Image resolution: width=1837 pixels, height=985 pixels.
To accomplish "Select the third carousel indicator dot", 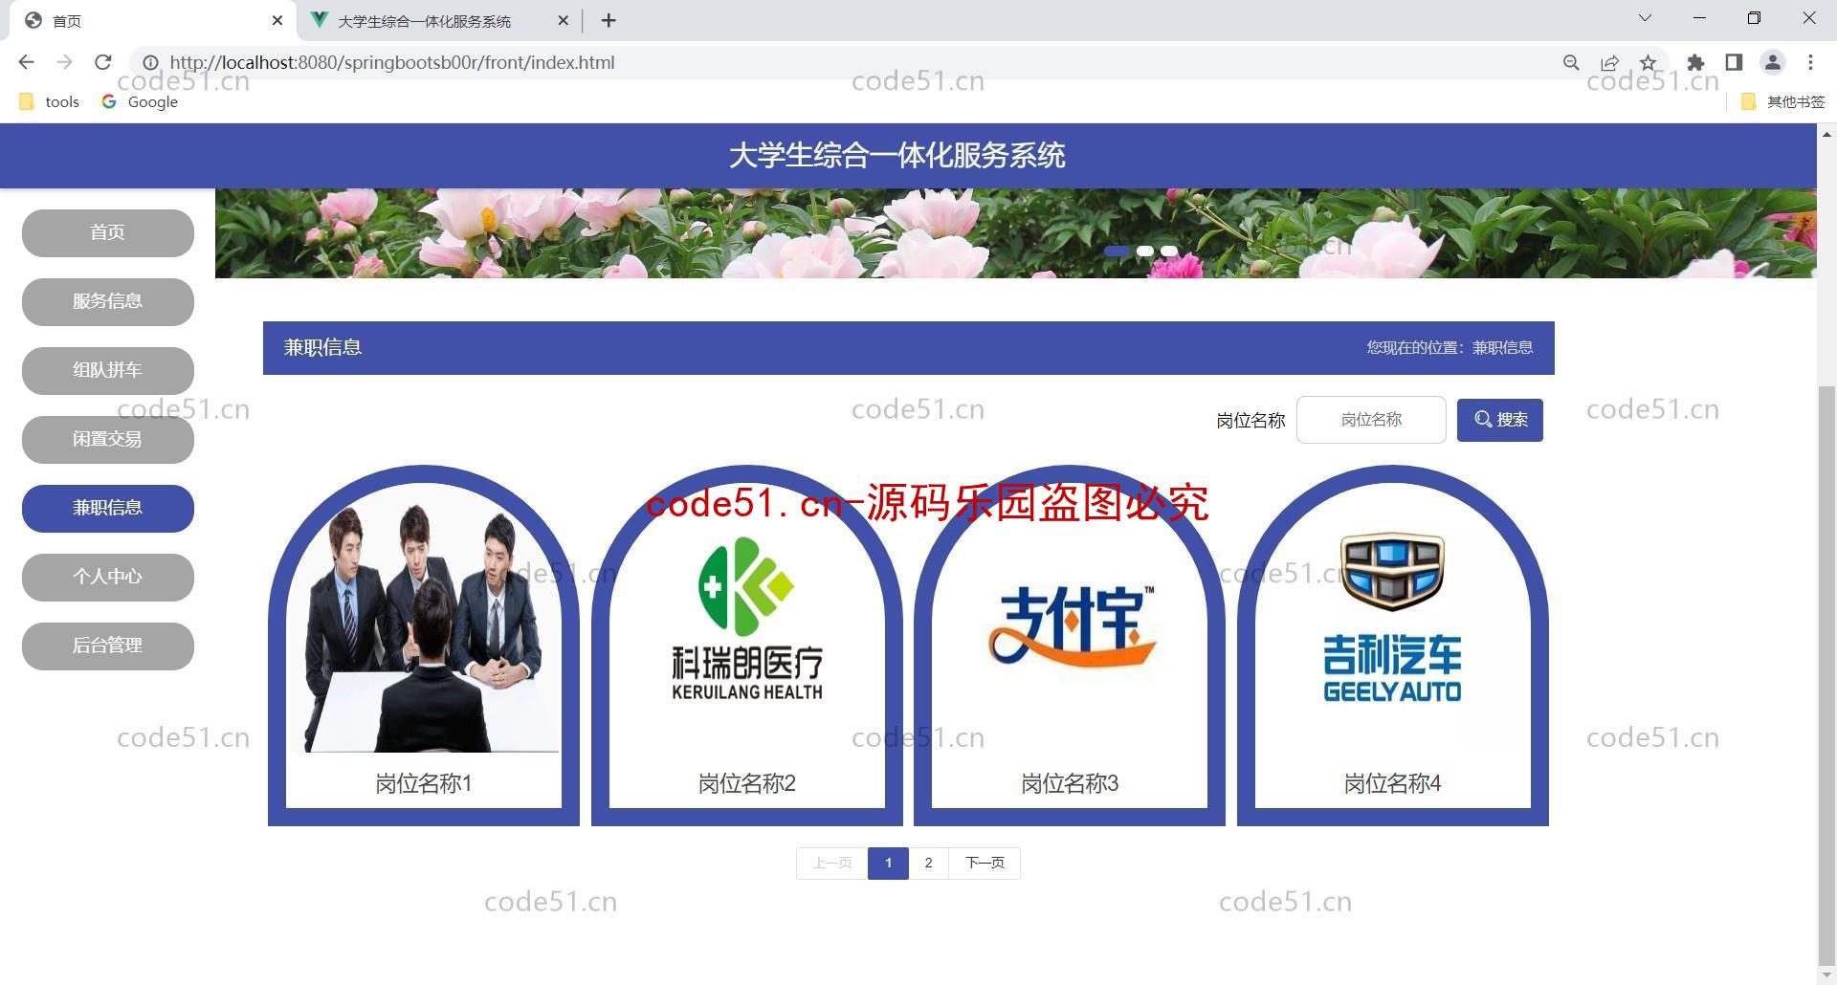I will [x=1169, y=252].
